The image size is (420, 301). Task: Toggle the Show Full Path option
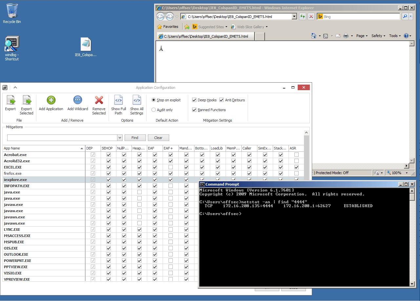click(x=118, y=100)
